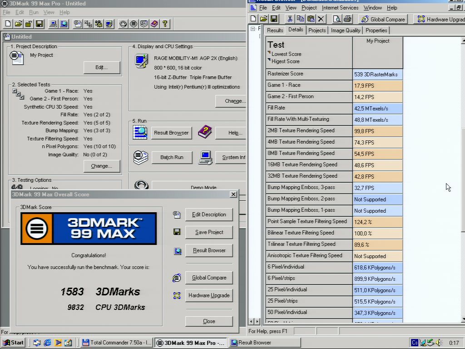Click display settings monitor icon in 3DMark toolbar

[x=109, y=24]
